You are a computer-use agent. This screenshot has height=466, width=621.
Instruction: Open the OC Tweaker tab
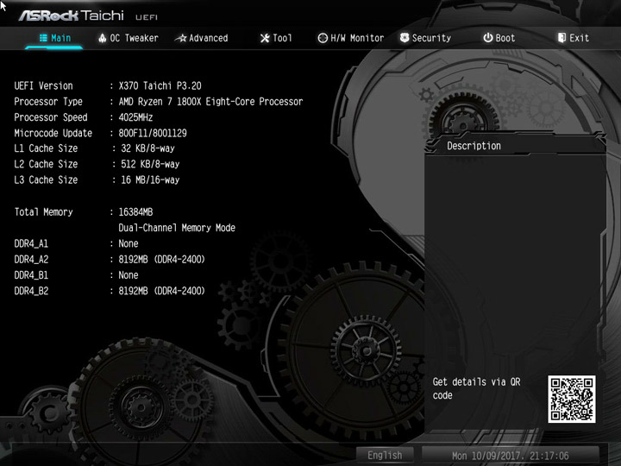[134, 38]
